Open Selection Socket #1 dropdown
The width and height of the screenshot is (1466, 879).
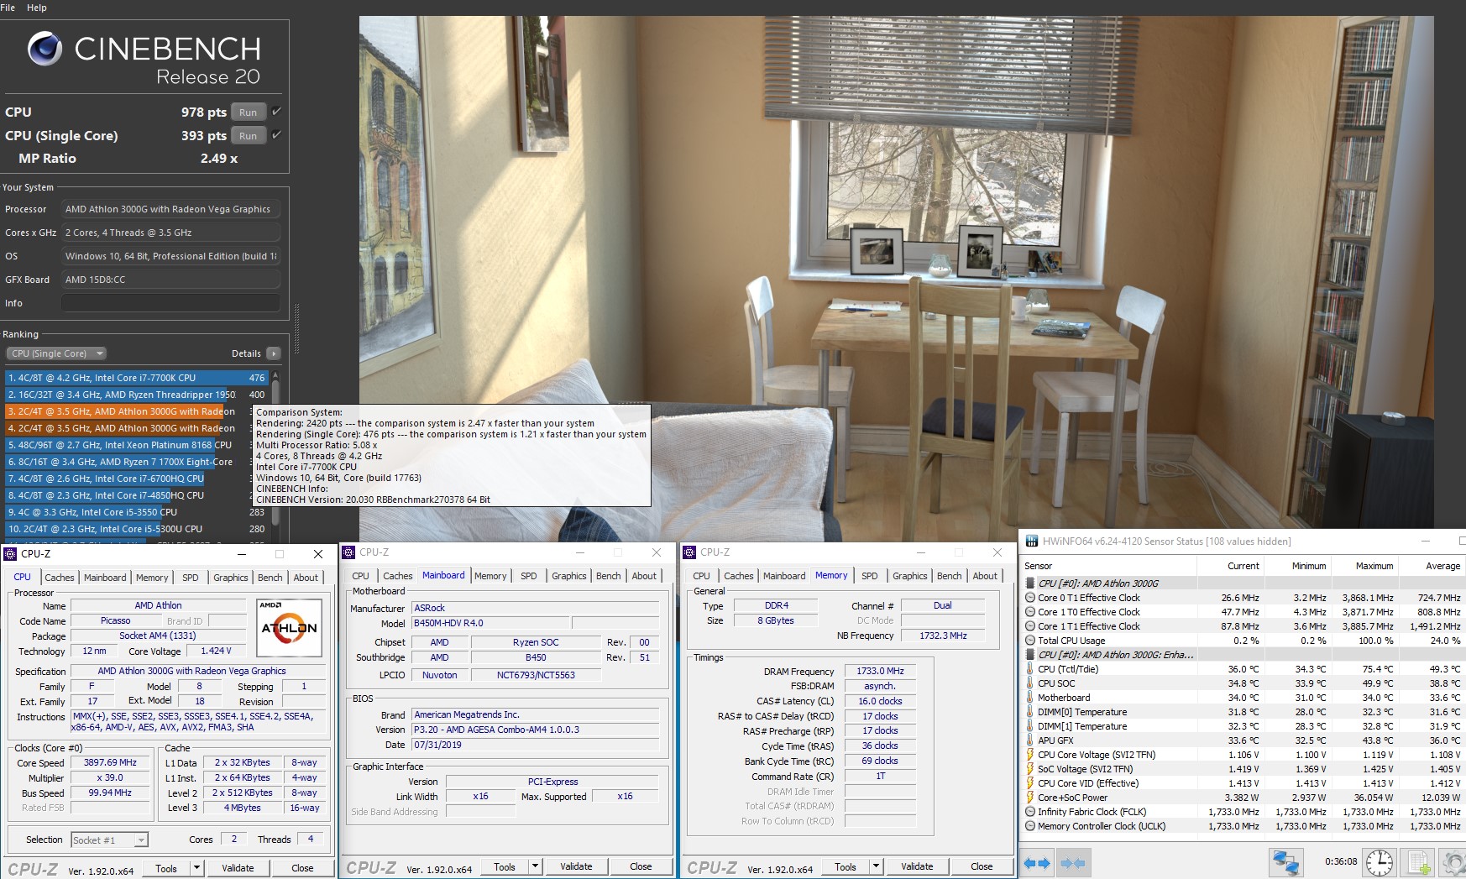(x=109, y=840)
